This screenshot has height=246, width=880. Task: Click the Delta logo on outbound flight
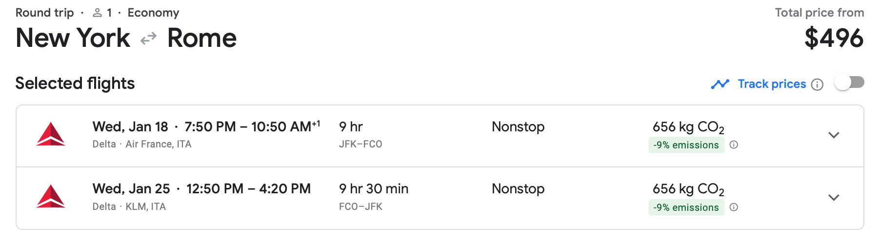tap(51, 135)
